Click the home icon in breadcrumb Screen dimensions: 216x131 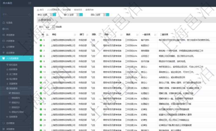coord(38,10)
